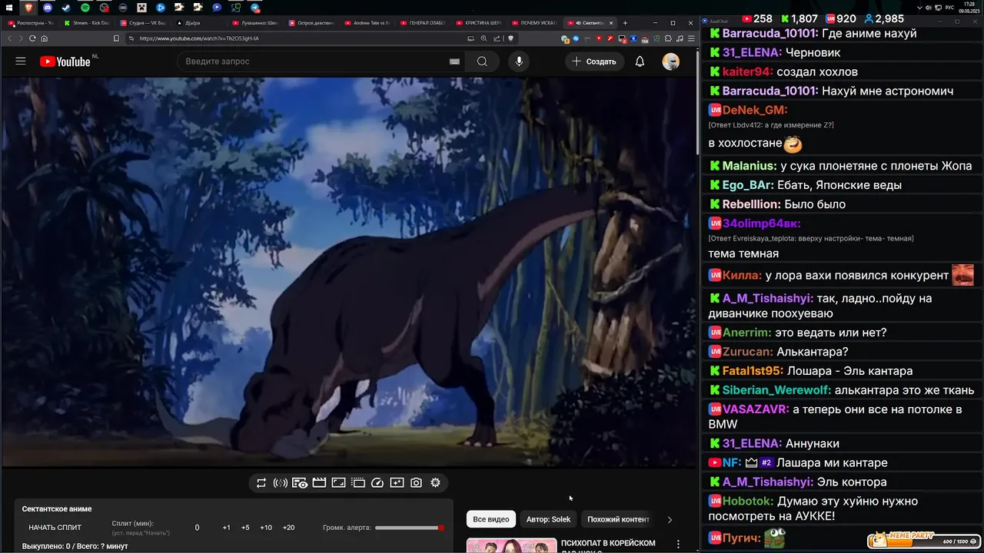This screenshot has height=553, width=984.
Task: Open YouTube notifications bell
Action: [x=640, y=61]
